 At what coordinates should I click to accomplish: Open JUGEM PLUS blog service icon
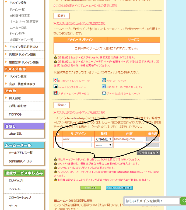coord(104,86)
